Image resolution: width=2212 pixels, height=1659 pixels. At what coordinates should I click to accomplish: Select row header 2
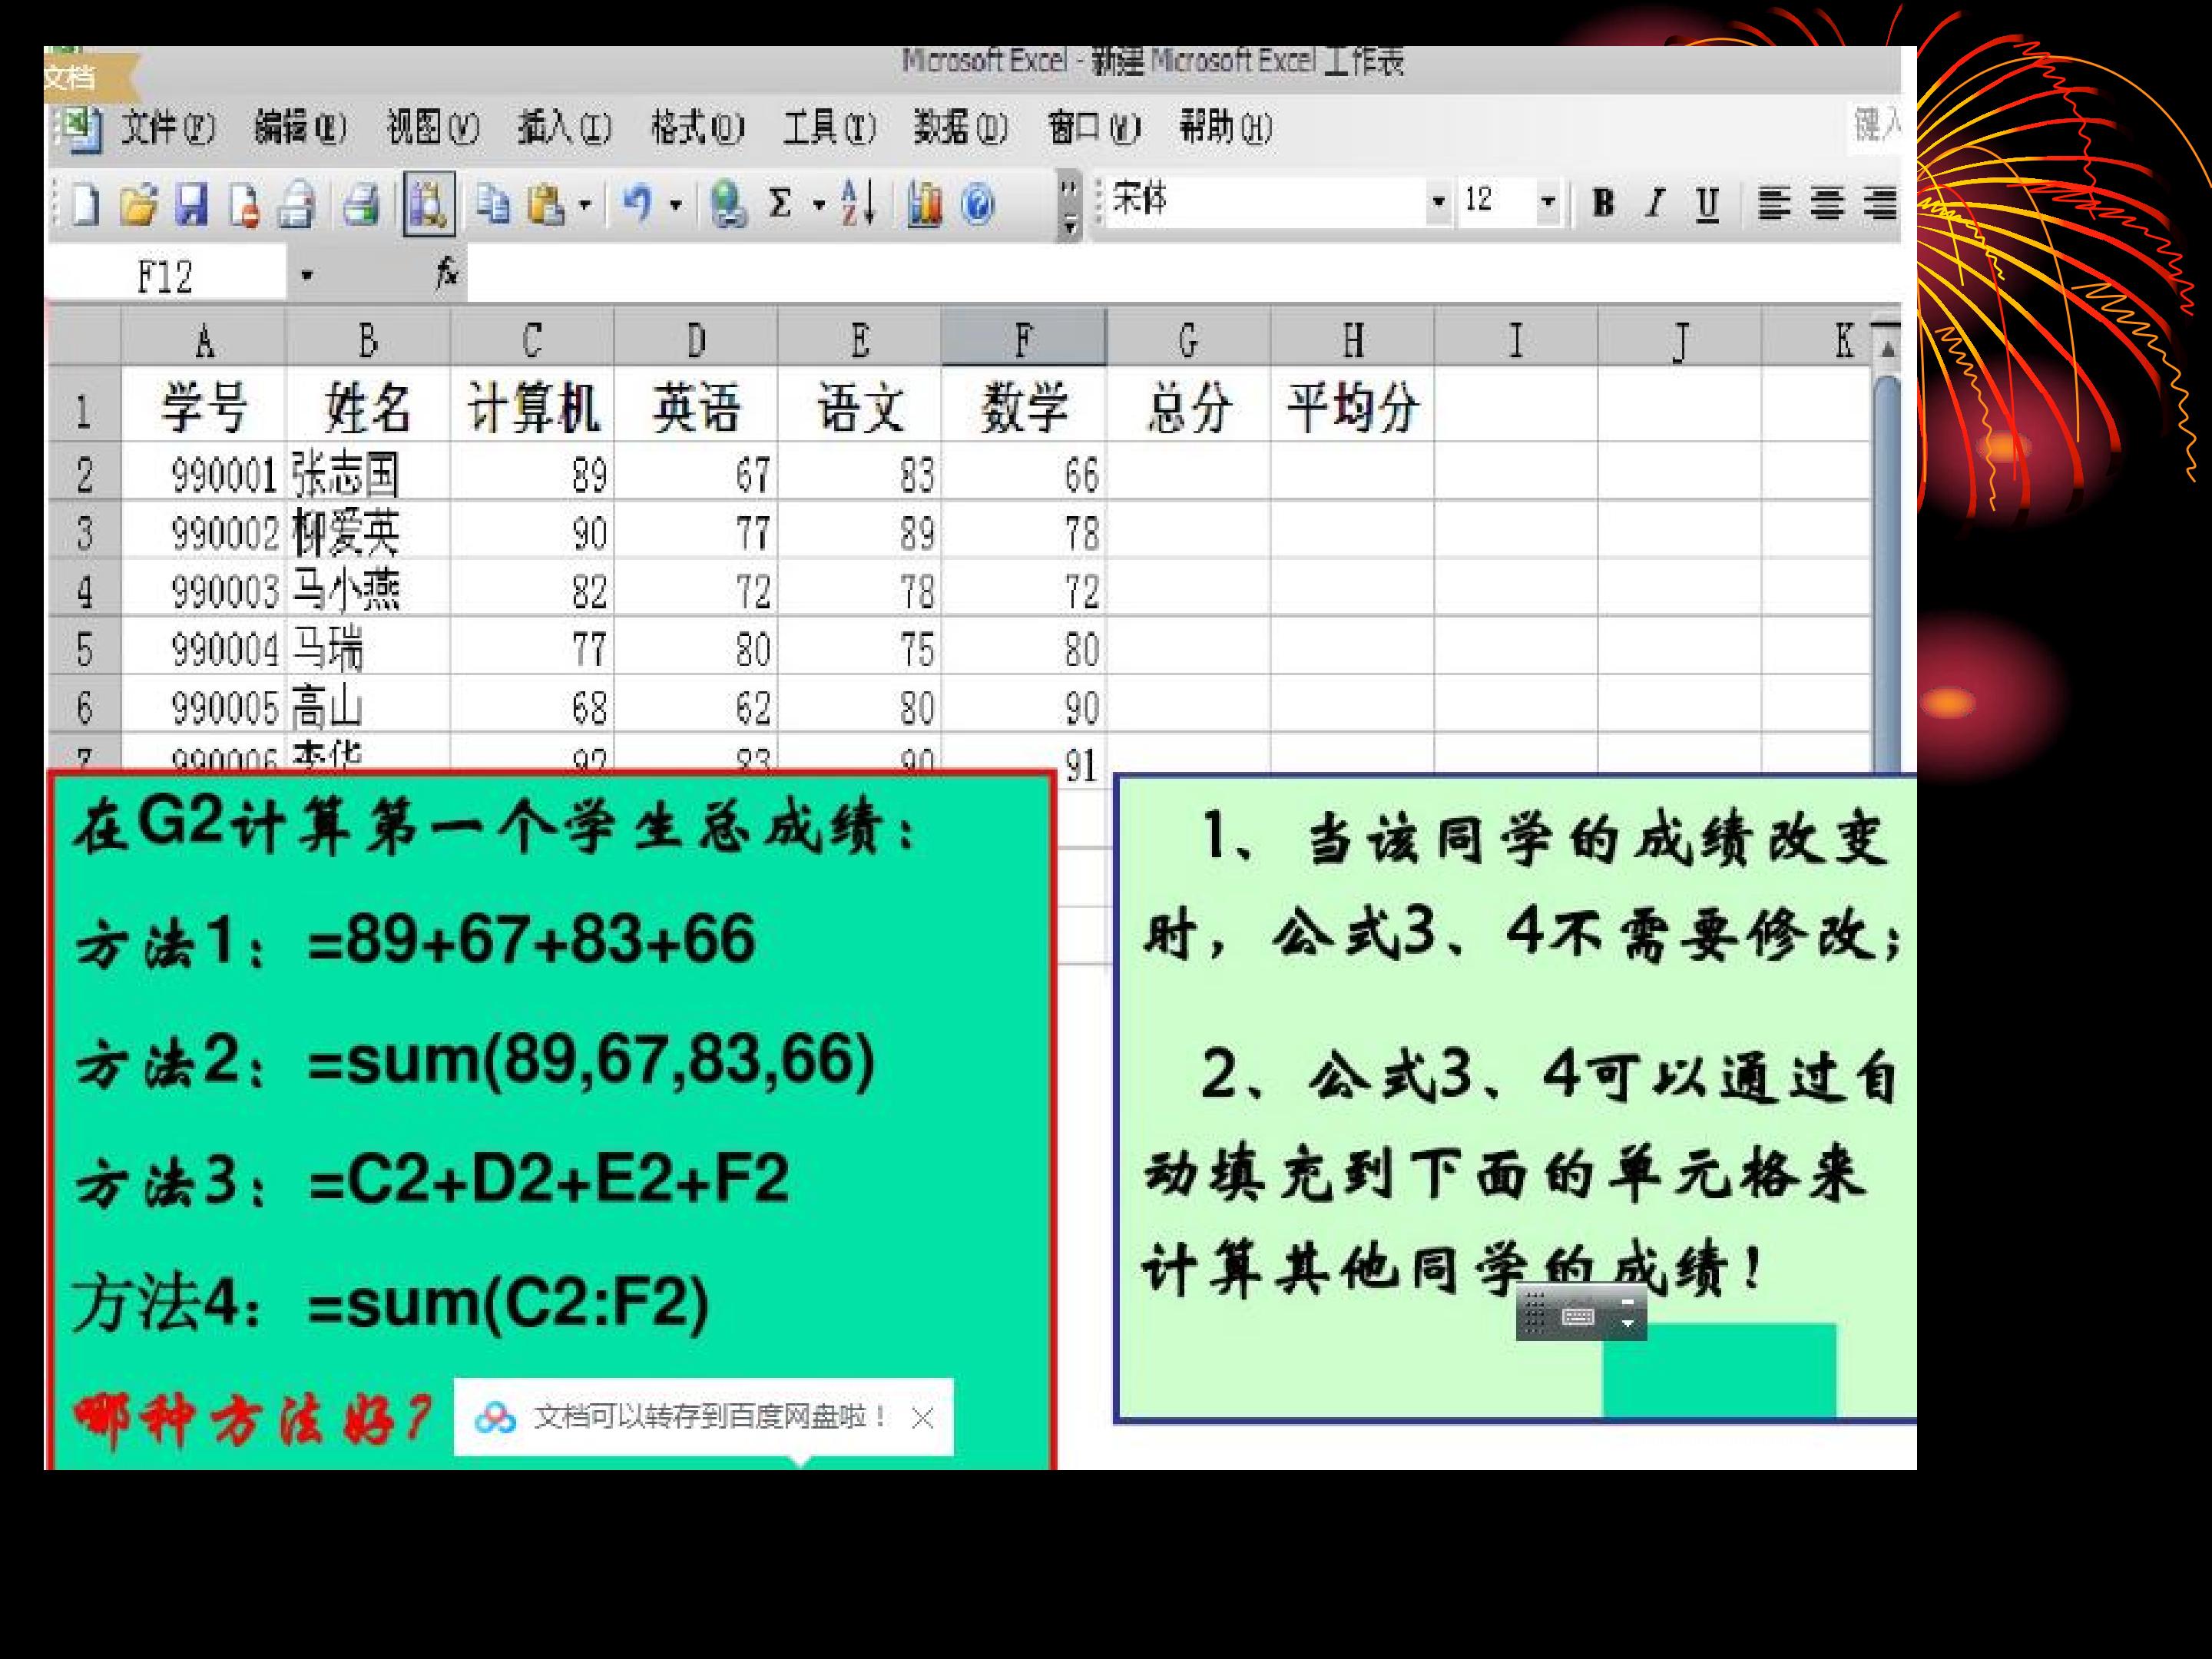click(x=85, y=473)
